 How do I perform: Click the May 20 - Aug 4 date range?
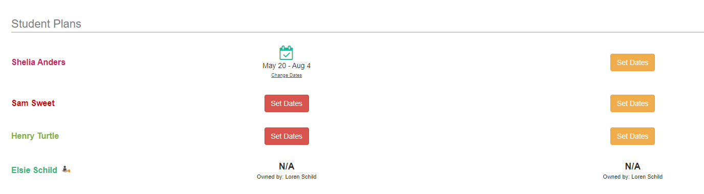coord(287,66)
